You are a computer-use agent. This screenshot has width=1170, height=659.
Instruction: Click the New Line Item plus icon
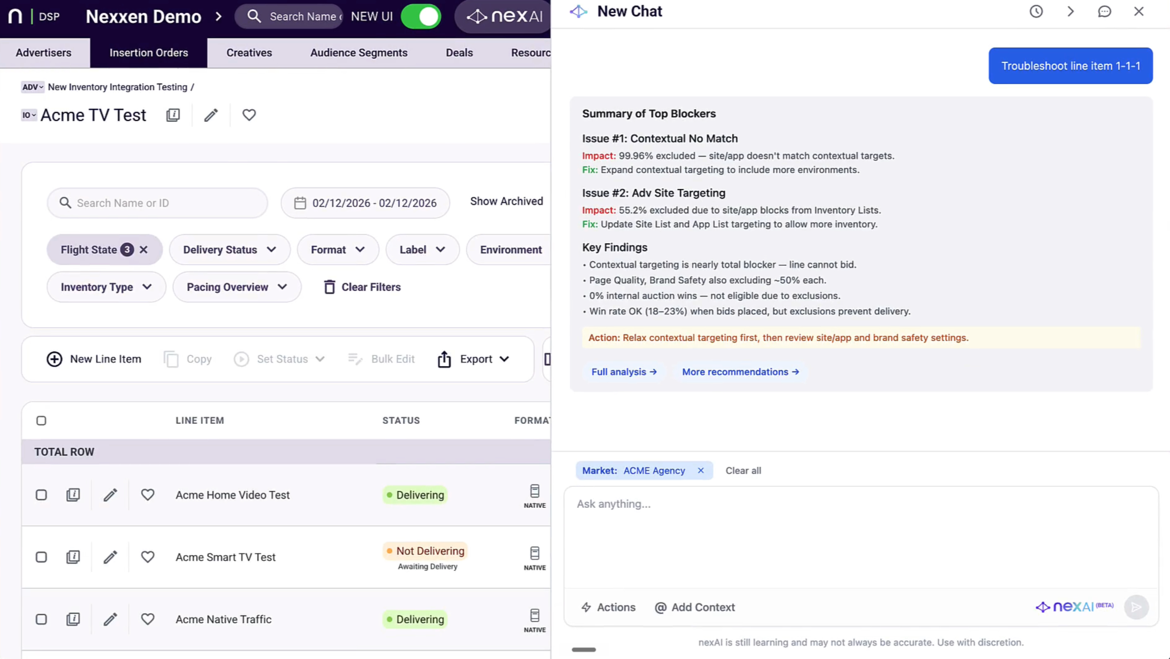55,359
